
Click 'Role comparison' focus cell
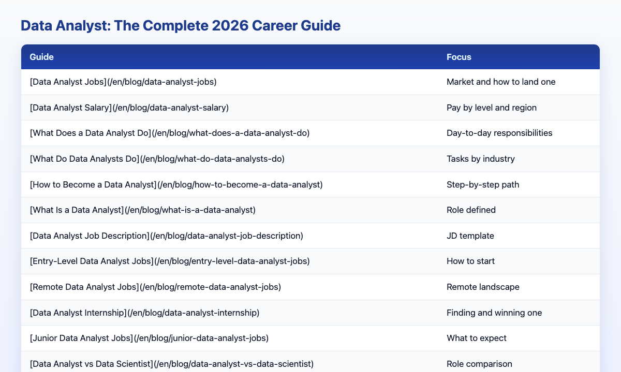coord(519,362)
